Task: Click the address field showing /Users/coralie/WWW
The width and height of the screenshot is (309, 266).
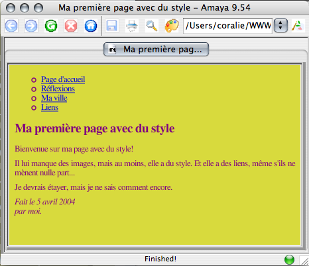Action: pyautogui.click(x=227, y=26)
